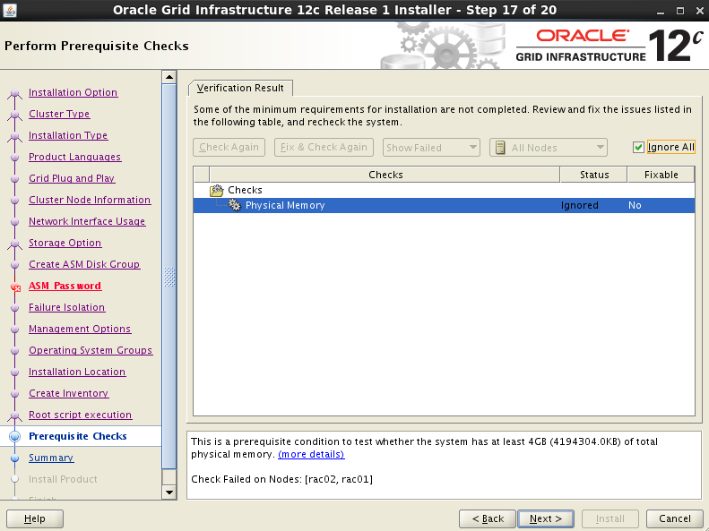This screenshot has height=531, width=709.
Task: Open the more details link
Action: click(311, 454)
